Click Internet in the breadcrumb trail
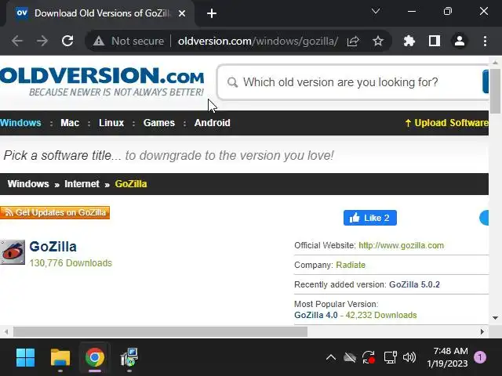The width and height of the screenshot is (502, 376). [x=82, y=184]
